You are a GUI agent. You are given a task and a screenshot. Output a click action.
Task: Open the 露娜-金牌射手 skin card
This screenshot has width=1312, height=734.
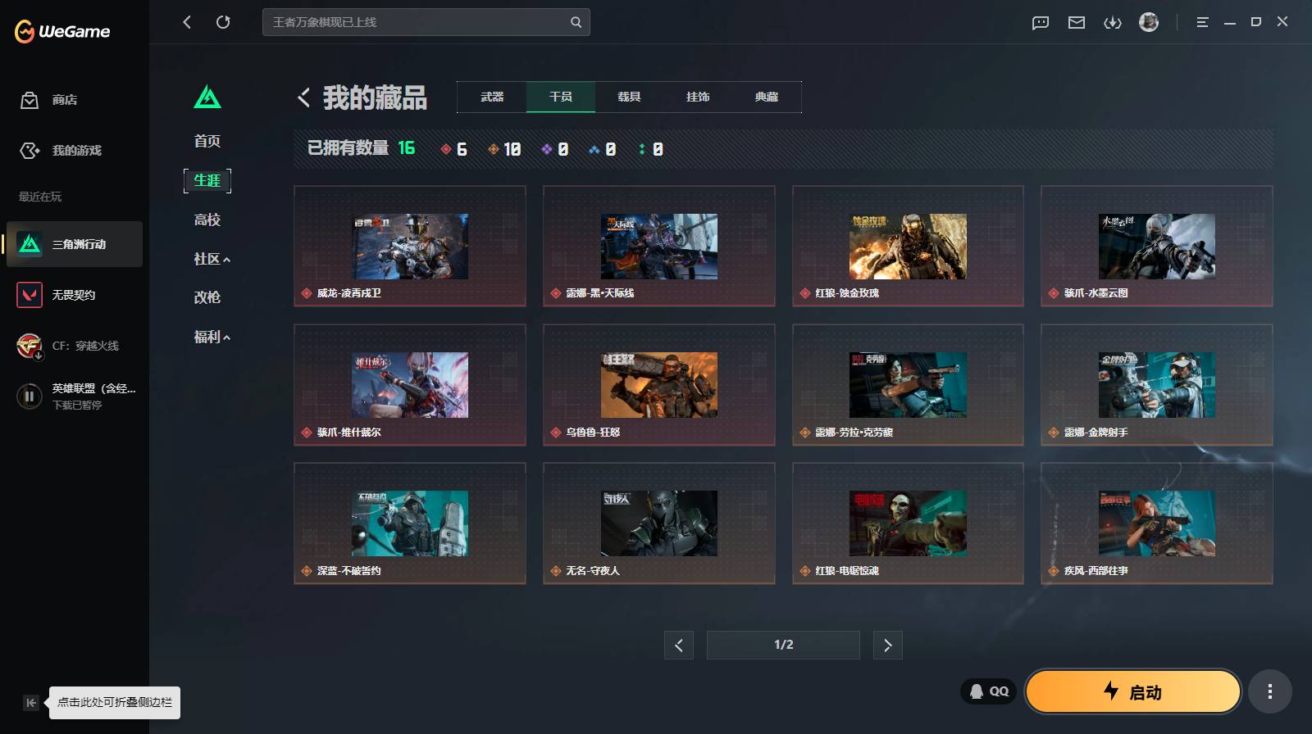(x=1157, y=385)
